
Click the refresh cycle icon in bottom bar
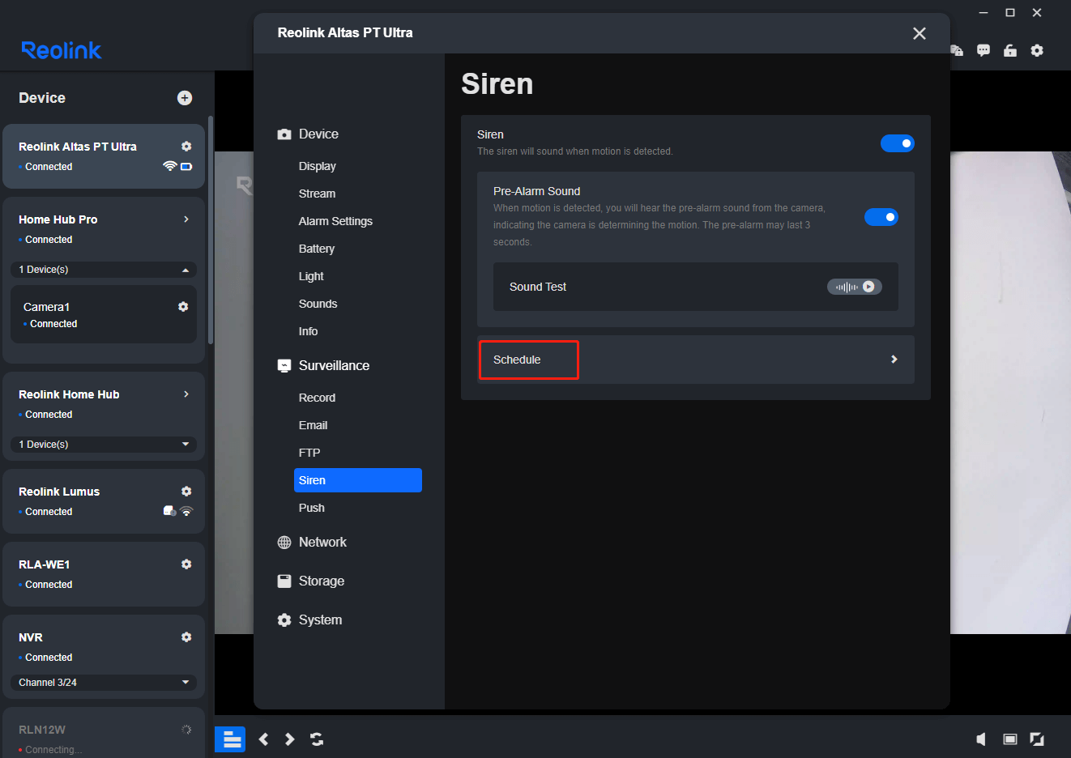pos(317,739)
